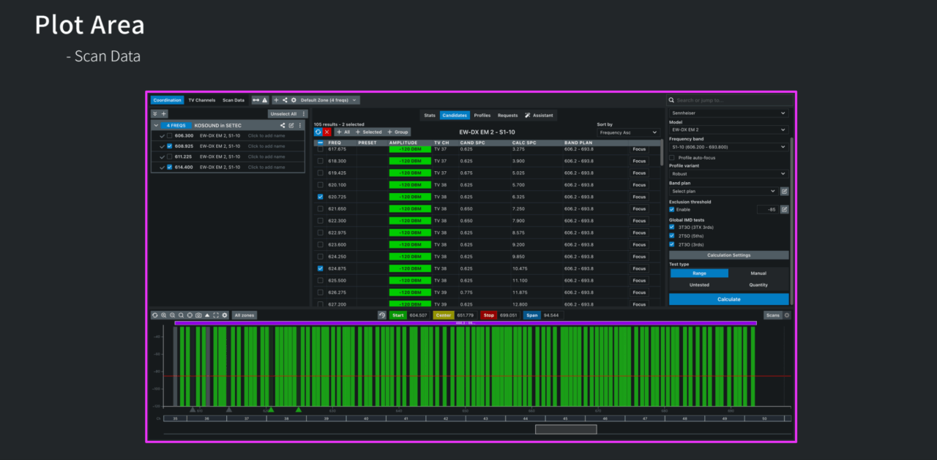
Task: Click the Unselect All button
Action: click(283, 114)
